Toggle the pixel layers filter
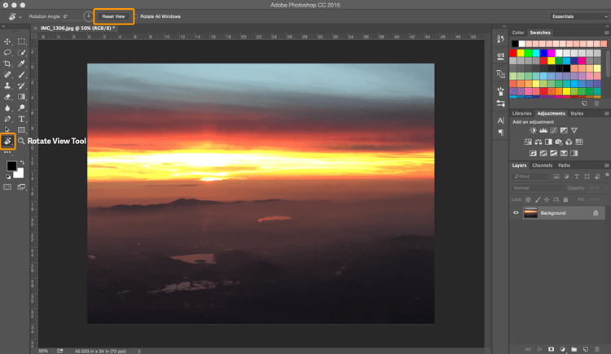 click(x=556, y=177)
